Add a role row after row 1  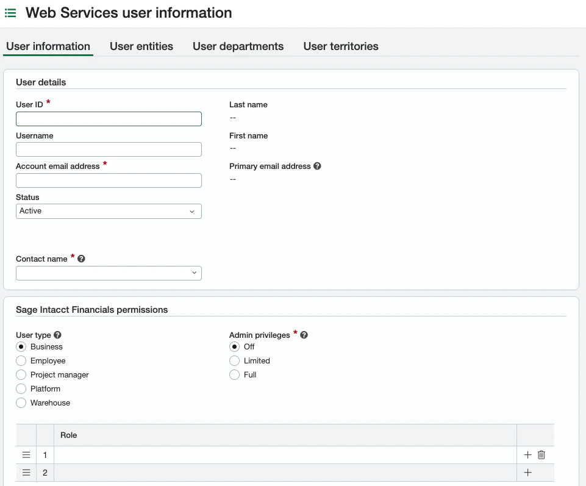(x=527, y=455)
